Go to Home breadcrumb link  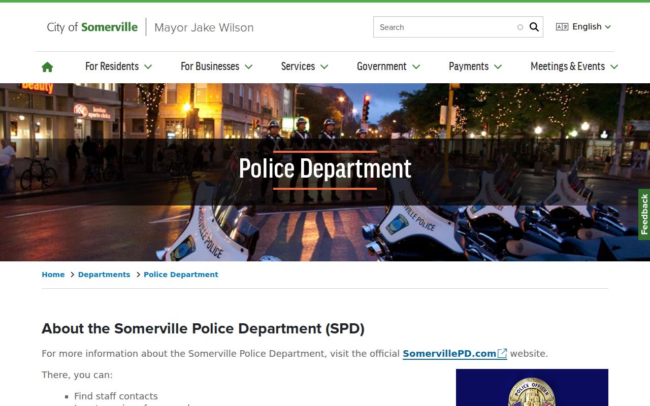tap(53, 275)
